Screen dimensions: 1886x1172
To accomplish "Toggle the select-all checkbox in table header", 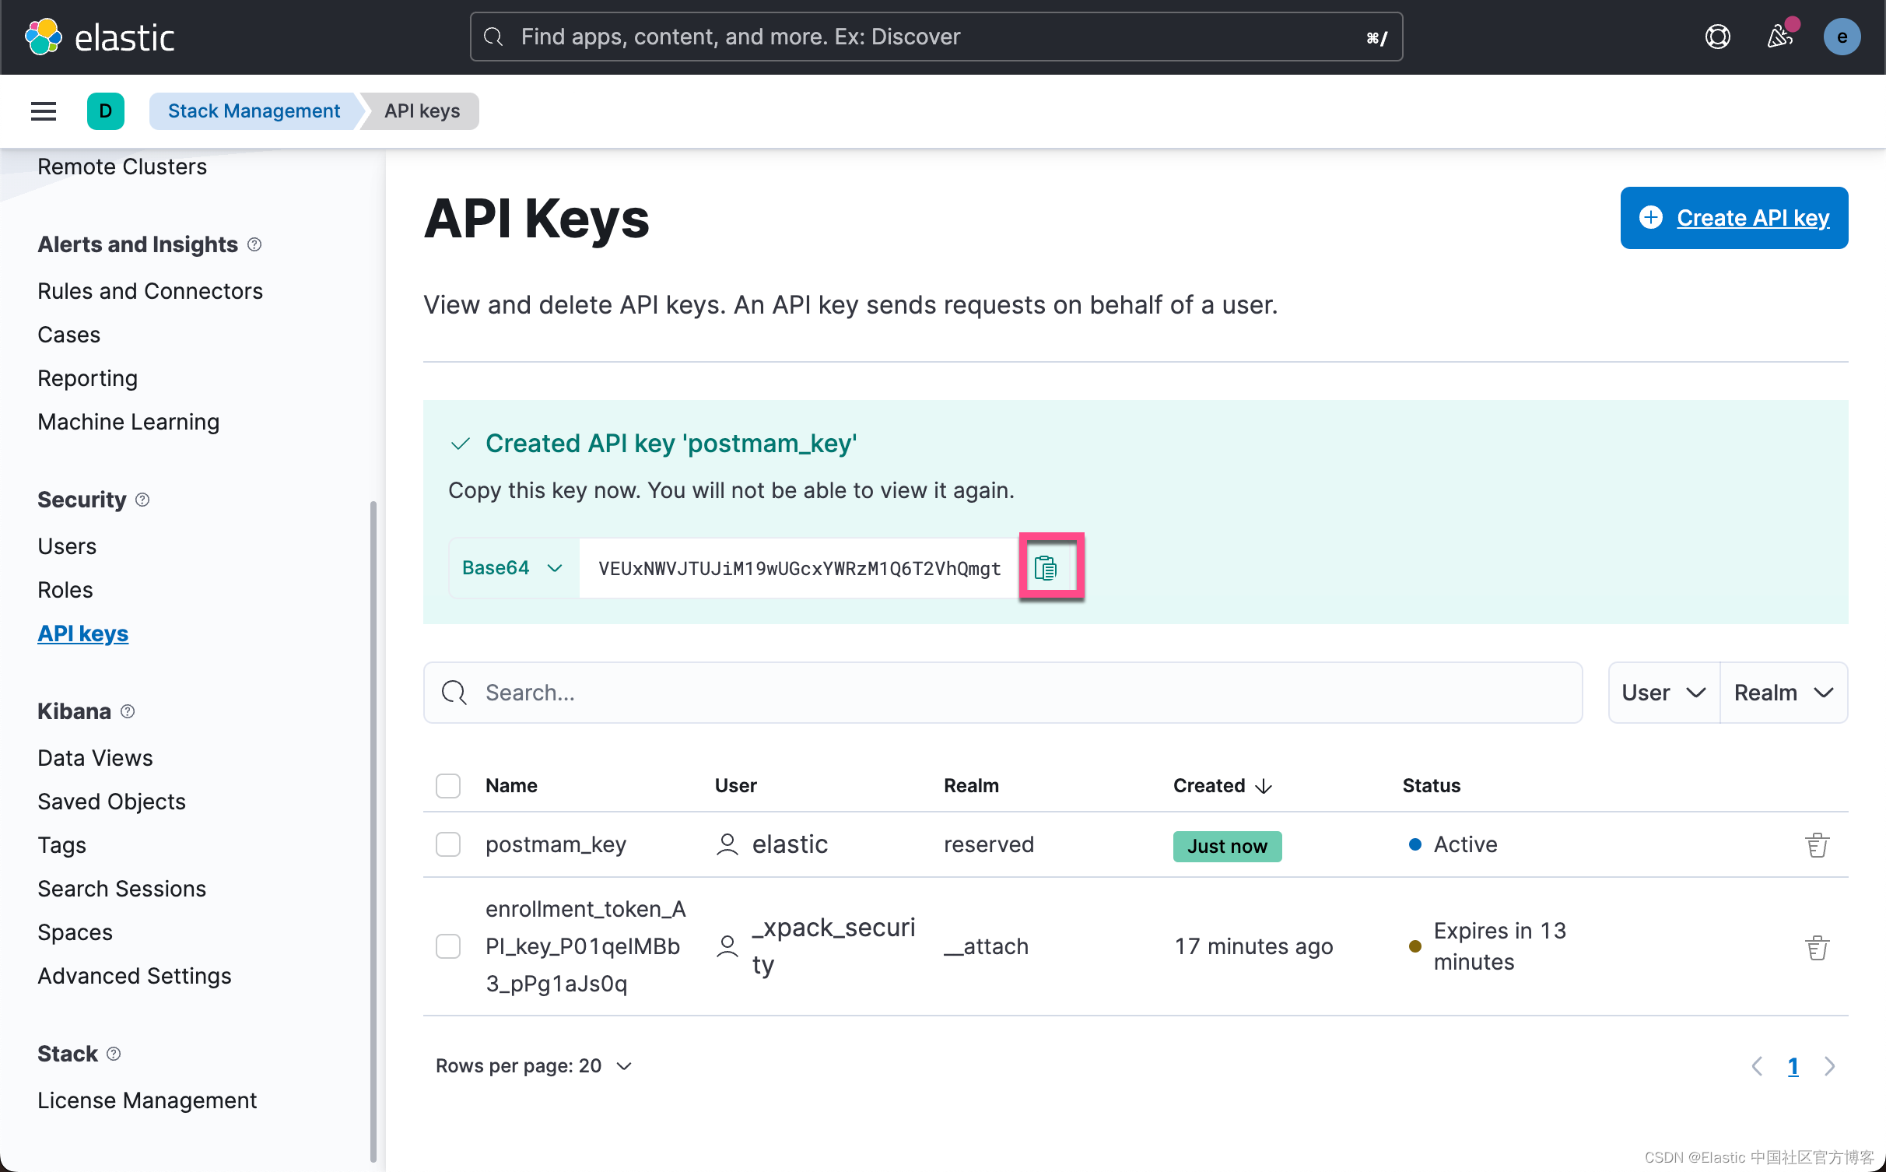I will click(448, 784).
